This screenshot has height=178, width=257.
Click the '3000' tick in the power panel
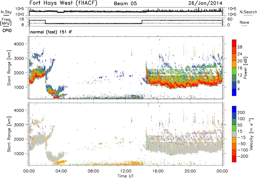click(x=19, y=58)
